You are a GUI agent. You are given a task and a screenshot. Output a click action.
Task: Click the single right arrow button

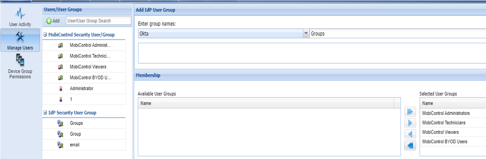point(410,123)
